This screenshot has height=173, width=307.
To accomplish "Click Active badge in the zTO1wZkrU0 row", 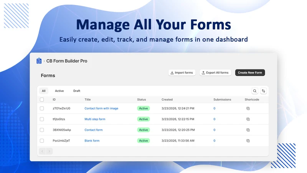I will point(143,108).
